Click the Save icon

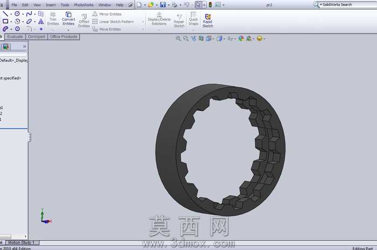163,4
